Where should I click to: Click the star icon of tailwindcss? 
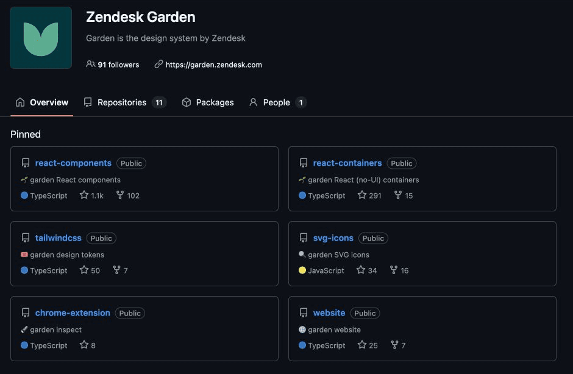tap(84, 270)
